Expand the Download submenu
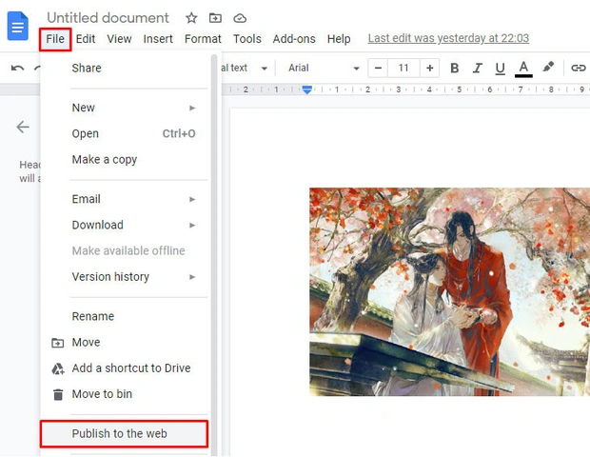Viewport: 590px width, 457px height. (134, 225)
